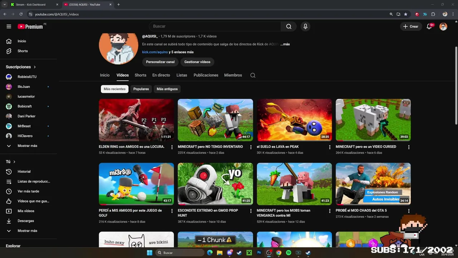
Task: Open Chrome tab search dropdown
Action: point(5,5)
